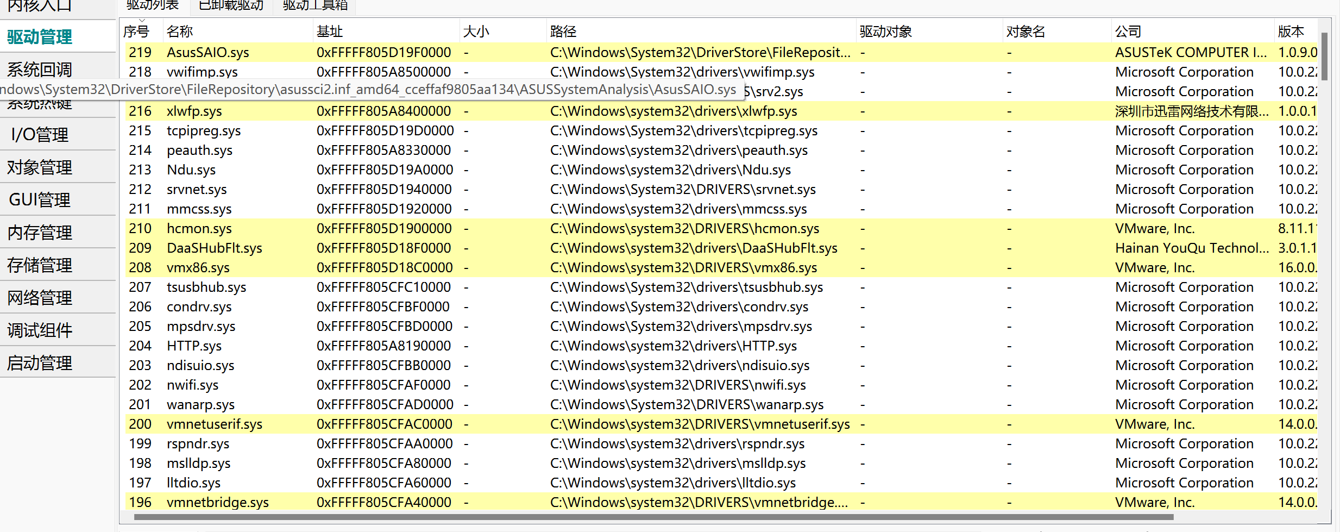The width and height of the screenshot is (1340, 532).
Task: Select the wanarp.sys driver row
Action: [721, 404]
